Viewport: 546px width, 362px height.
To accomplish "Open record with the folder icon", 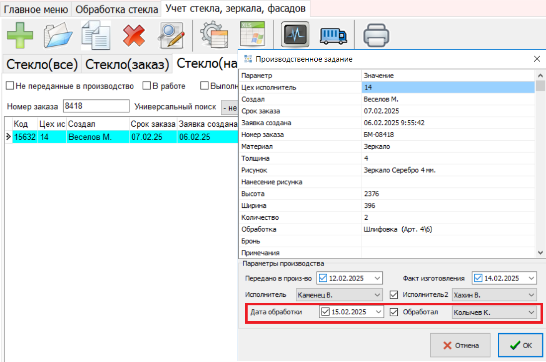I will pyautogui.click(x=58, y=35).
